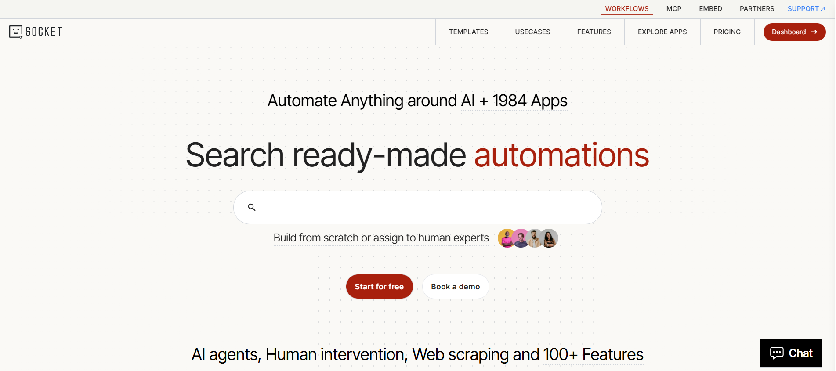Navigate to Usecases
This screenshot has width=836, height=371.
532,32
